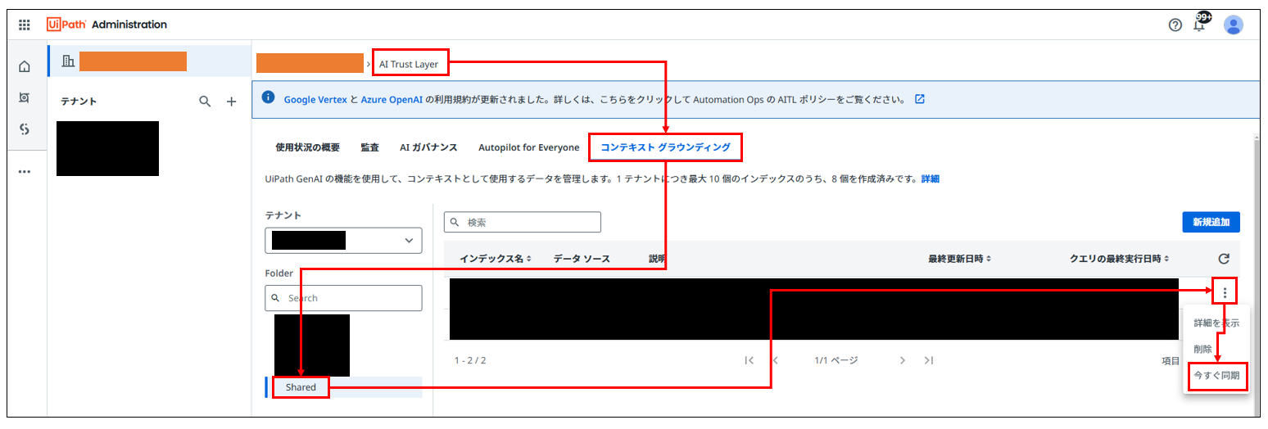1268x429 pixels.
Task: Select the organization building icon
Action: coord(69,61)
